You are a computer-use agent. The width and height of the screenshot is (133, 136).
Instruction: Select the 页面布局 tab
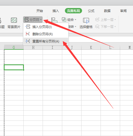(73, 11)
